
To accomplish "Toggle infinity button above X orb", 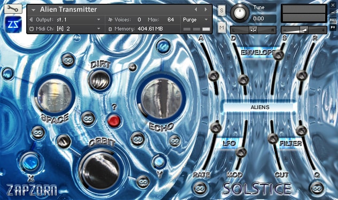I will click(x=38, y=133).
